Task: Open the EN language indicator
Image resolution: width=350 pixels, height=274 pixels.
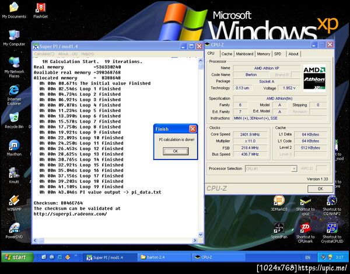Action: 307,258
